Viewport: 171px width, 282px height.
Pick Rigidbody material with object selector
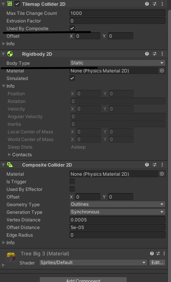(x=162, y=70)
